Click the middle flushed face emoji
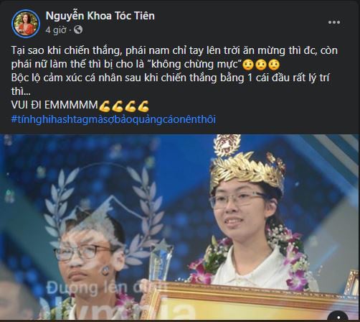Screen dimensions: 360x322 (261, 65)
